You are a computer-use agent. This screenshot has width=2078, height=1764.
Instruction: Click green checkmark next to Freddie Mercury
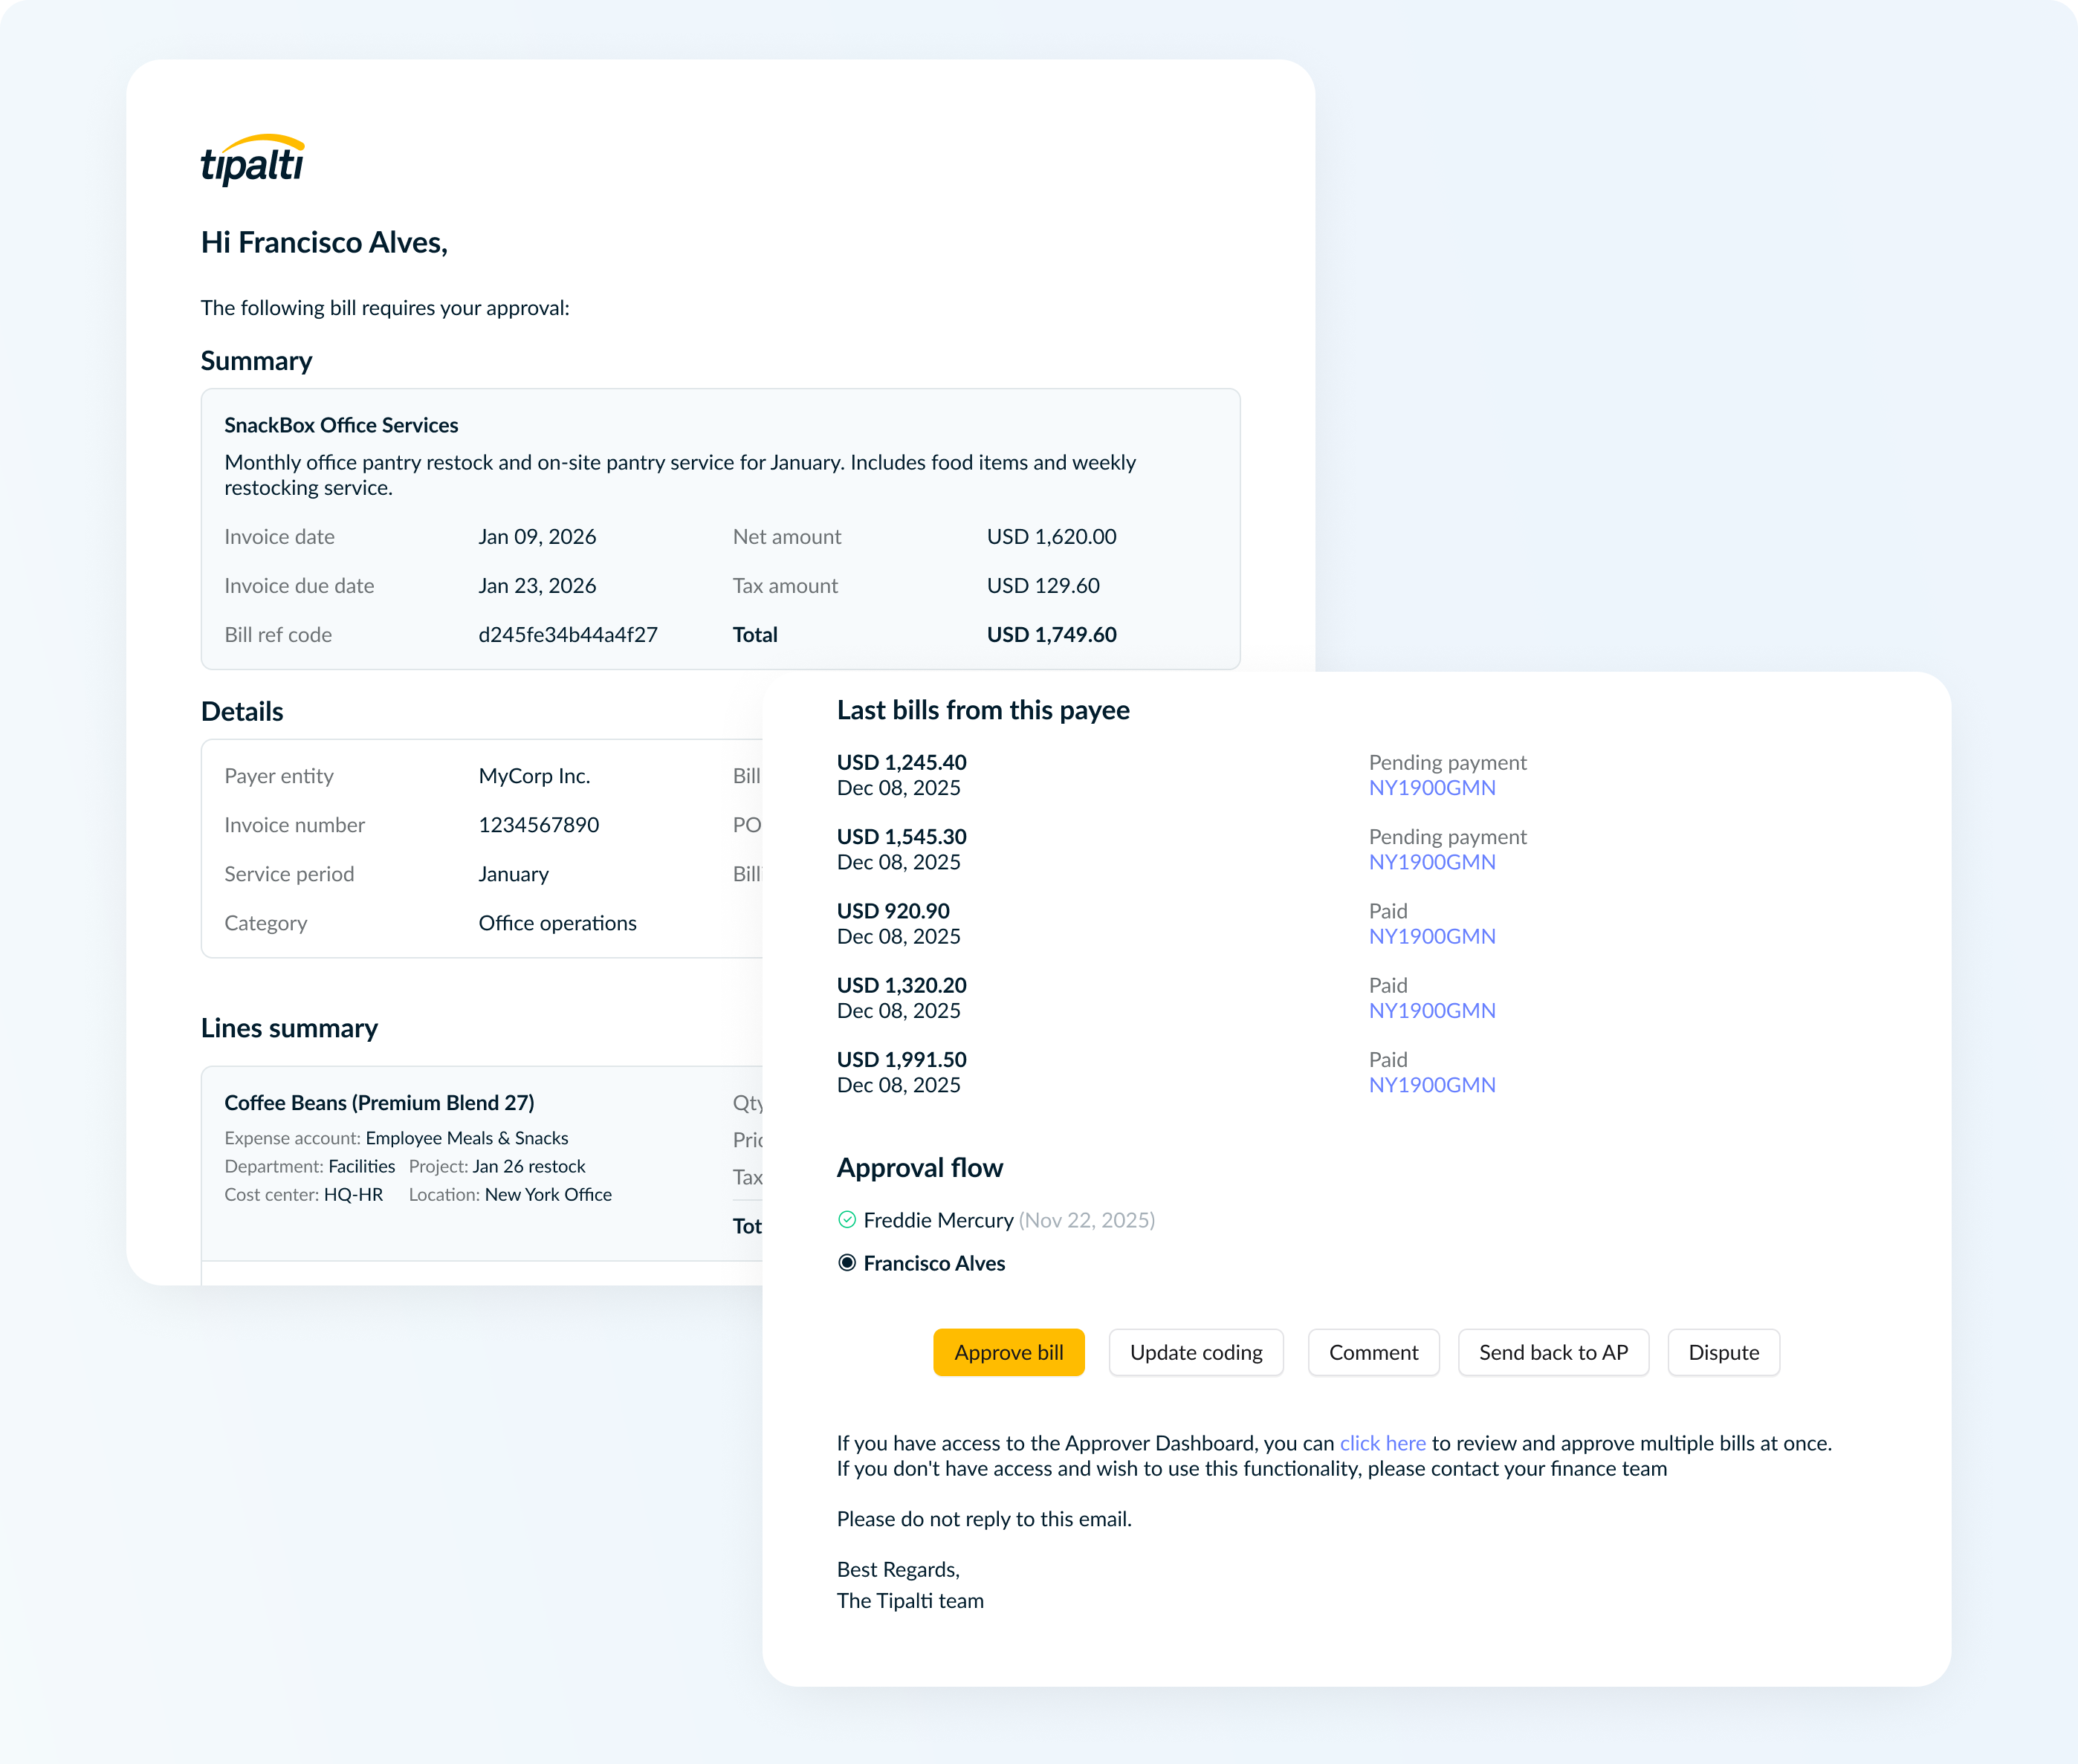click(846, 1220)
